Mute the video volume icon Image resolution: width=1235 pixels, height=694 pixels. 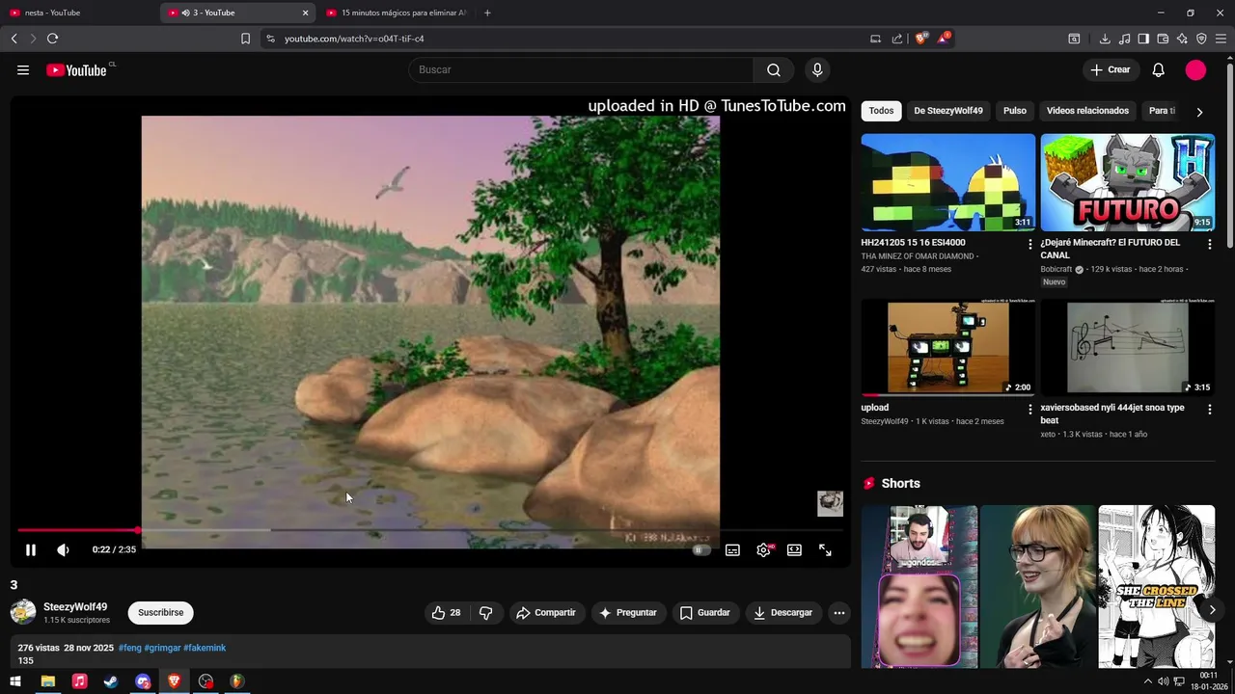[x=63, y=549]
